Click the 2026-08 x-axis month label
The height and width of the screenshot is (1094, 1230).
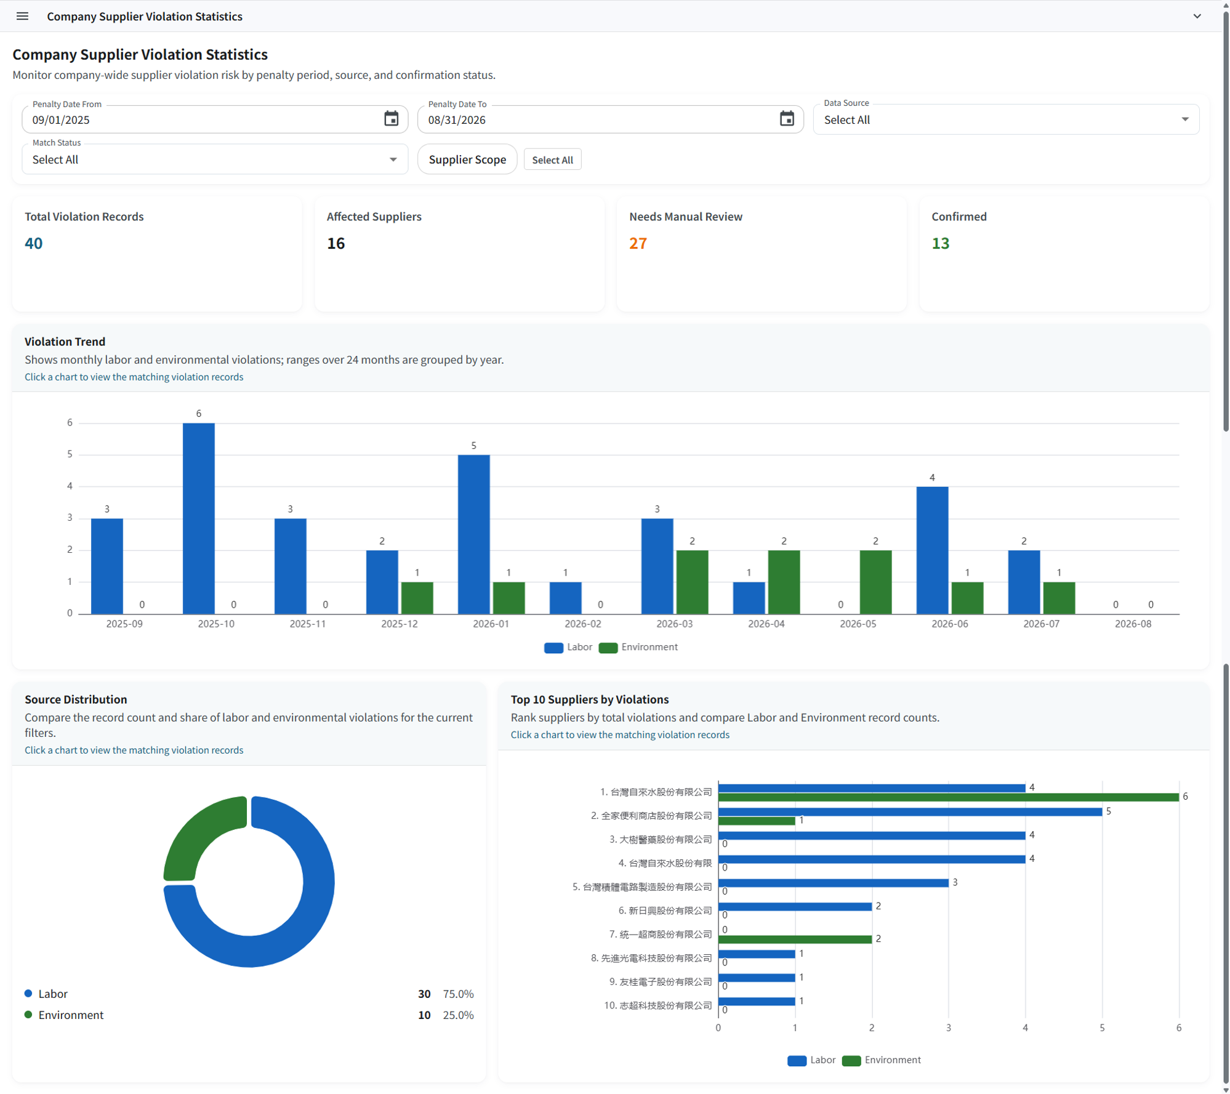pos(1132,624)
